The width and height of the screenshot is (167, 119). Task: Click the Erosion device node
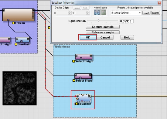[x=19, y=15]
